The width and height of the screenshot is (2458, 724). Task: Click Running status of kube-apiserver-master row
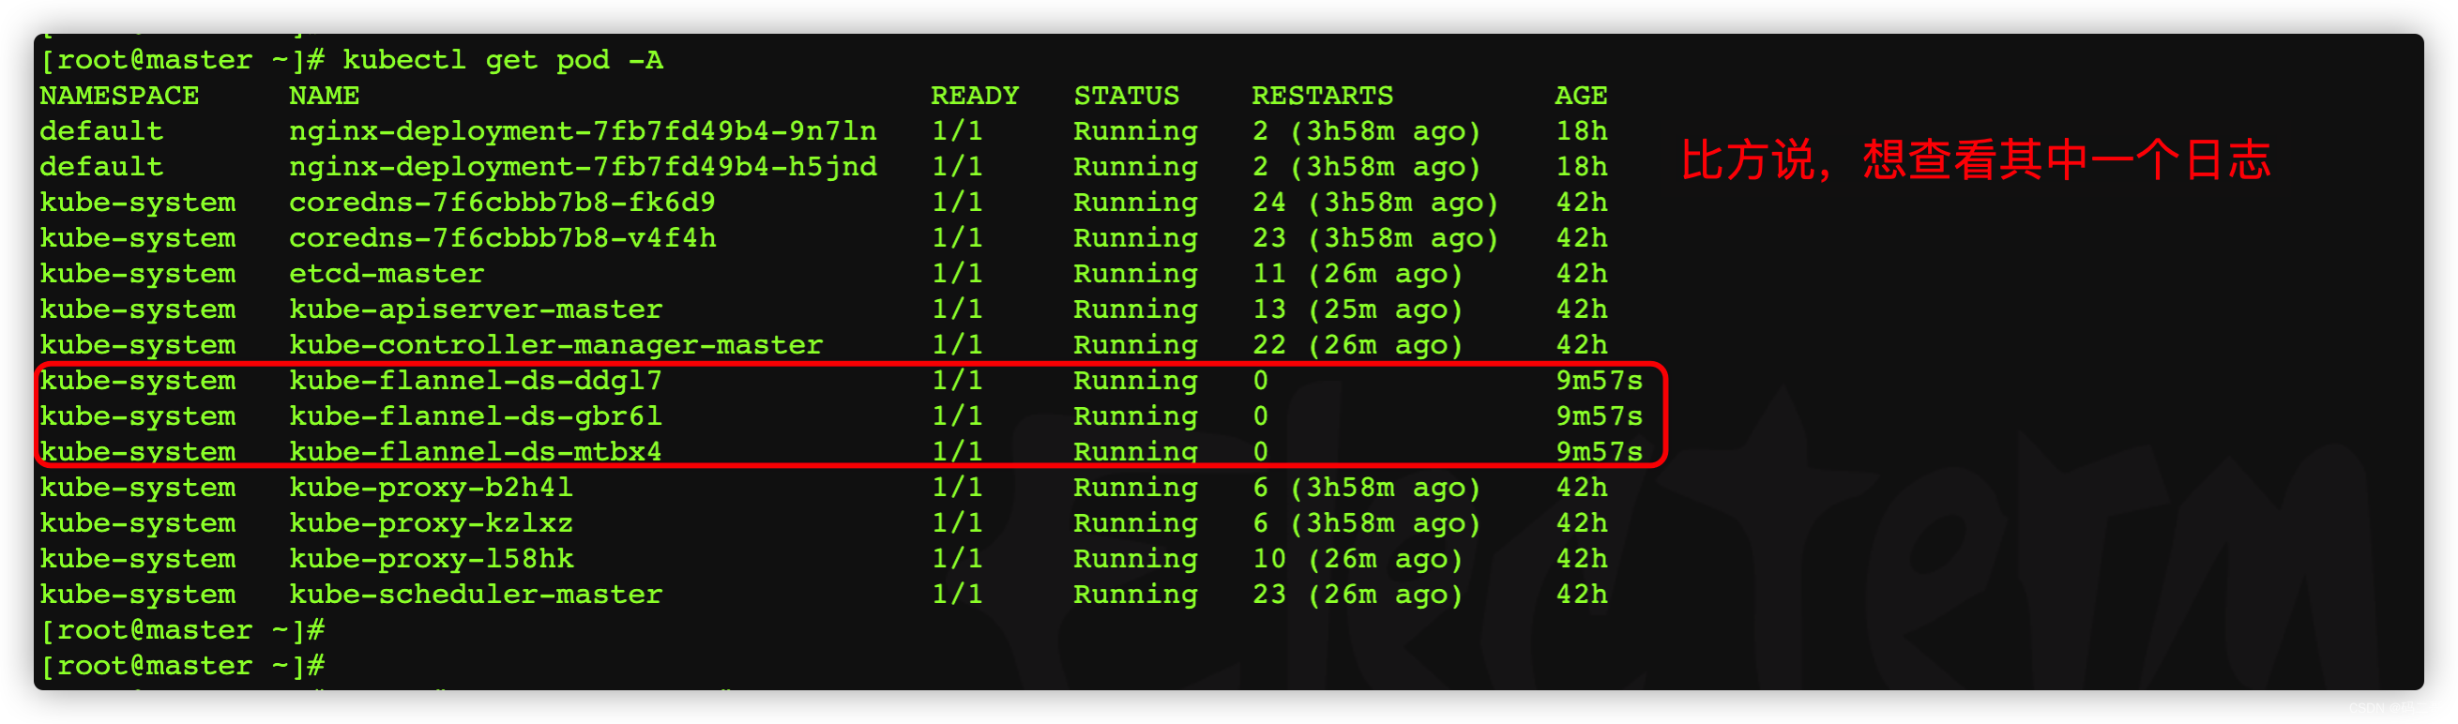(1135, 309)
